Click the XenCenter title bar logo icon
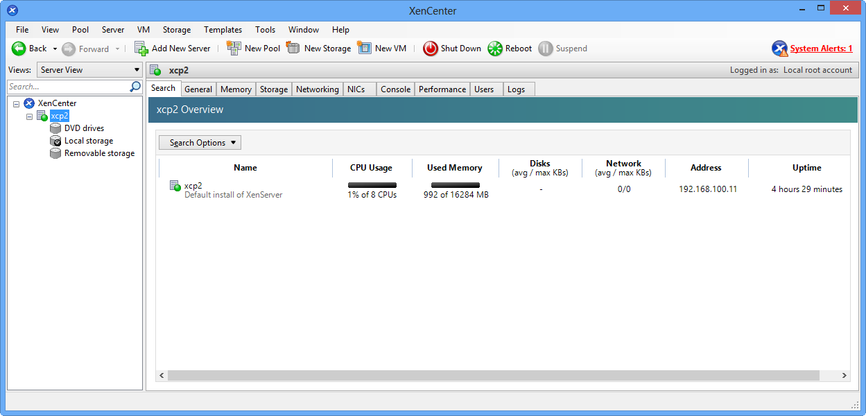This screenshot has width=866, height=416. pyautogui.click(x=12, y=10)
